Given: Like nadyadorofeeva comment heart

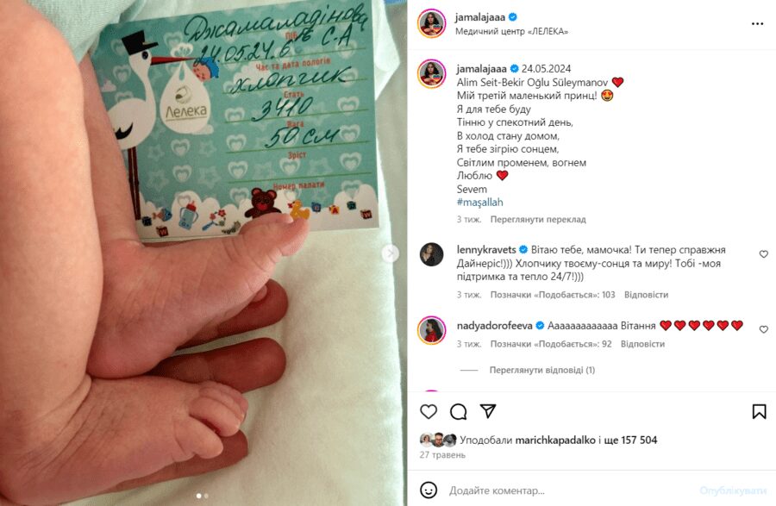Looking at the screenshot, I should click(764, 329).
